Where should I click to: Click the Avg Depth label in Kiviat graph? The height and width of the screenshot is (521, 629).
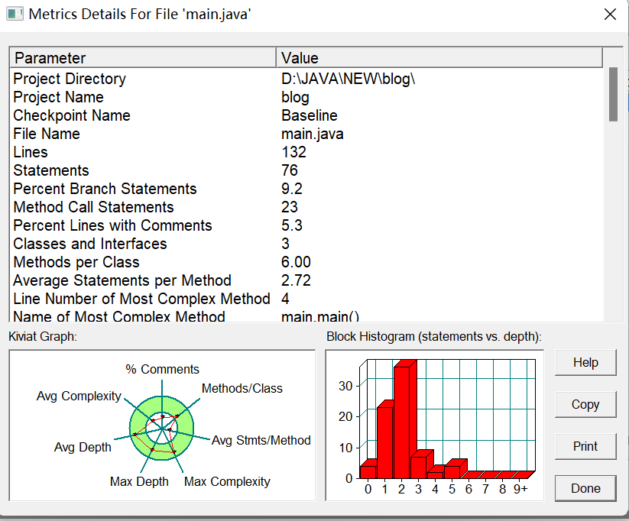click(83, 447)
